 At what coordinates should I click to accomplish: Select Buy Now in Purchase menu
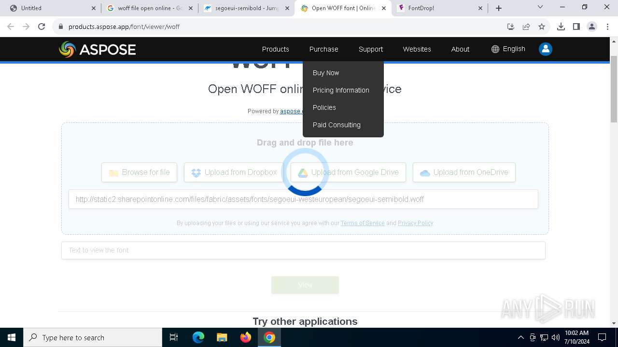coord(326,73)
